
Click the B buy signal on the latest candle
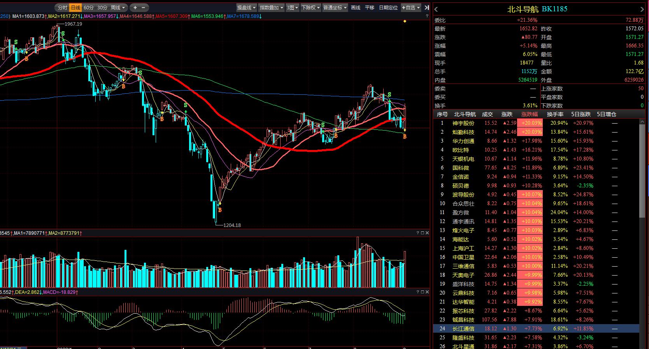click(405, 136)
